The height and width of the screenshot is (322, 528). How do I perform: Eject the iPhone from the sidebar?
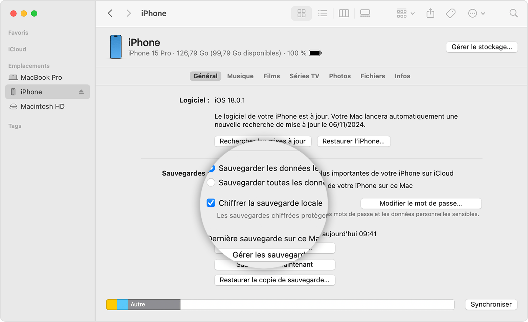pos(81,92)
